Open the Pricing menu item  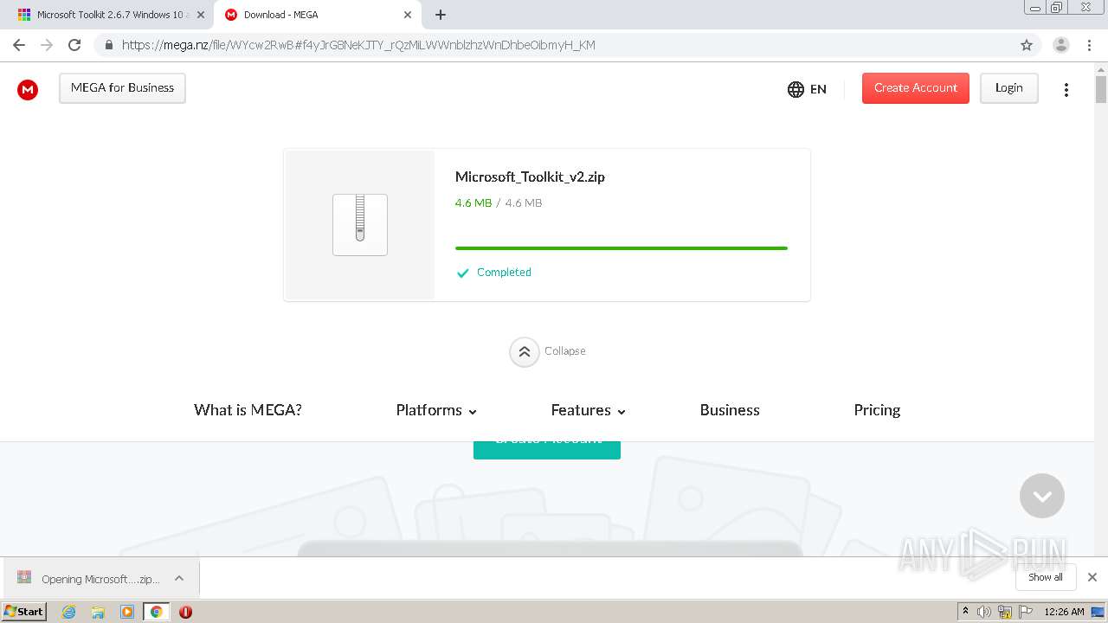877,410
